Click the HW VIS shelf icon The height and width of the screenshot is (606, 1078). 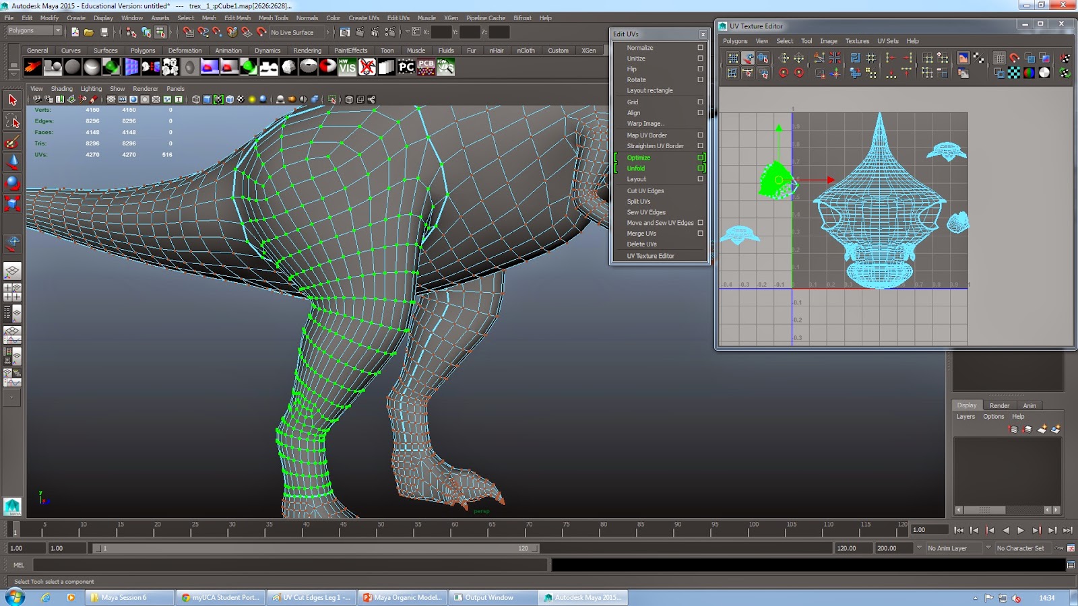(x=347, y=67)
